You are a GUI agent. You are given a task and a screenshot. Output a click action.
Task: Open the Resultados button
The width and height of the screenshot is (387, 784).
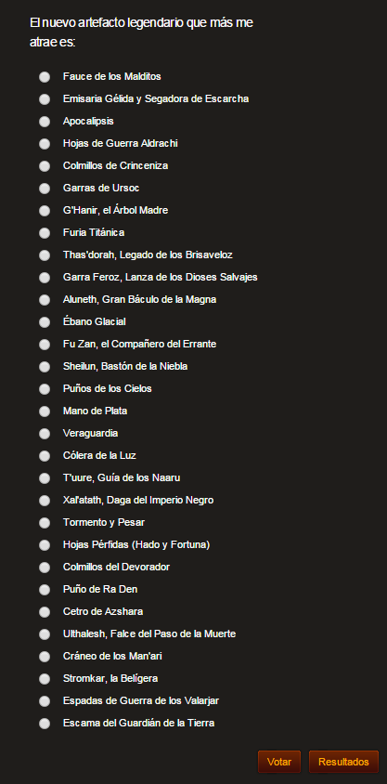343,762
